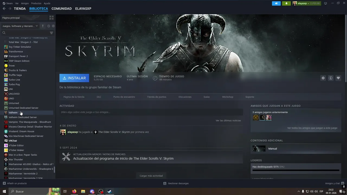Add Skyrim to favorites heart icon
Screen dimensions: 347x195
click(338, 78)
